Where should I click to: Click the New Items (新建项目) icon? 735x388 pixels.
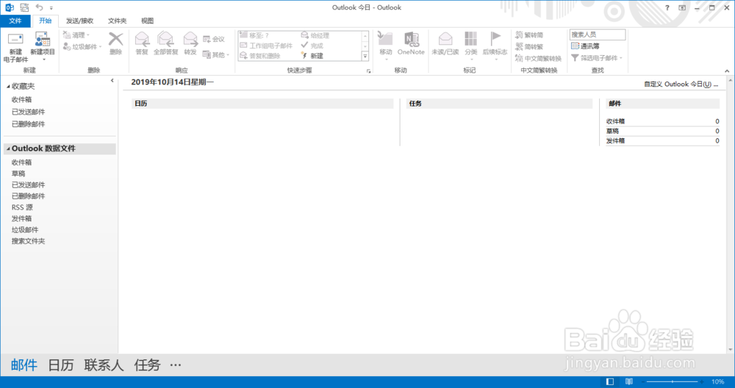click(x=43, y=40)
